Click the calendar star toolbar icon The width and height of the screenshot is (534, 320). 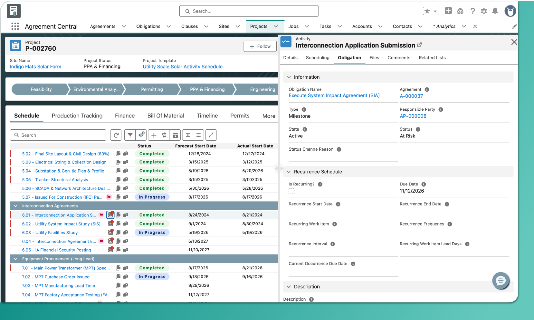click(175, 135)
